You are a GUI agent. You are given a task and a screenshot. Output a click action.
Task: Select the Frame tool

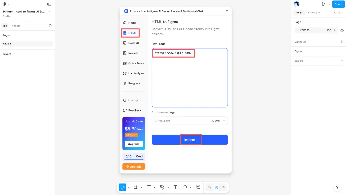tap(136, 187)
